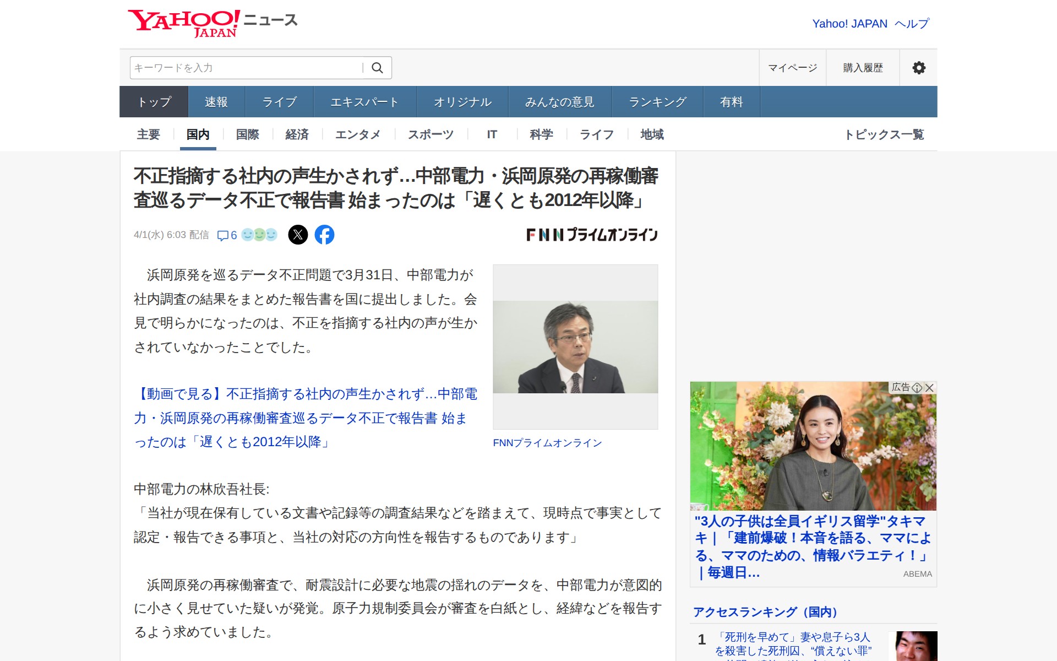Open マイページ button
Image resolution: width=1057 pixels, height=661 pixels.
(792, 68)
